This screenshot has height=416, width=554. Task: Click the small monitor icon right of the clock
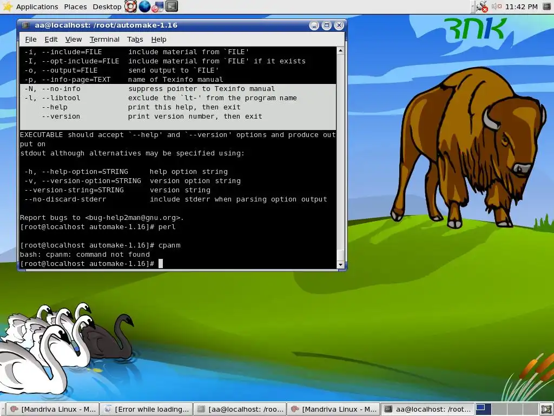(x=546, y=6)
